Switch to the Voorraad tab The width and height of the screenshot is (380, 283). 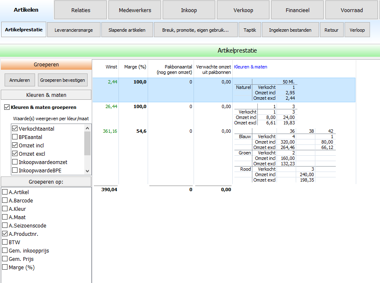click(352, 10)
